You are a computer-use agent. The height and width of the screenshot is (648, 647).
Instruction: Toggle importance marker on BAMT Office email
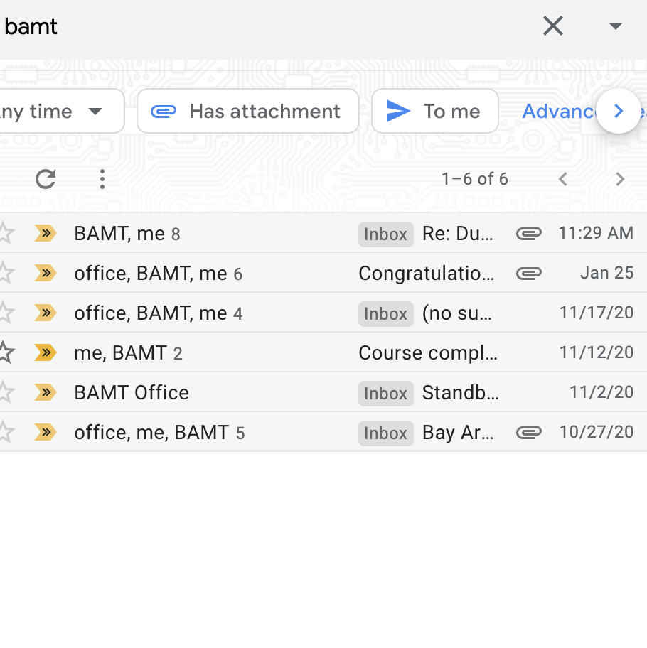pyautogui.click(x=46, y=392)
